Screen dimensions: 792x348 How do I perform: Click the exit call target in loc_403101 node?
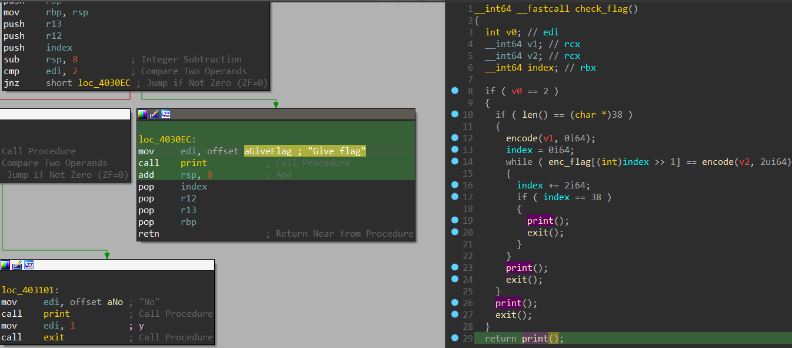[54, 337]
